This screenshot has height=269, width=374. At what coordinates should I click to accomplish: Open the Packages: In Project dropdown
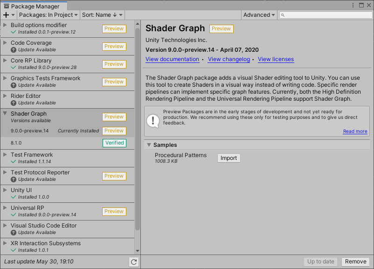48,15
